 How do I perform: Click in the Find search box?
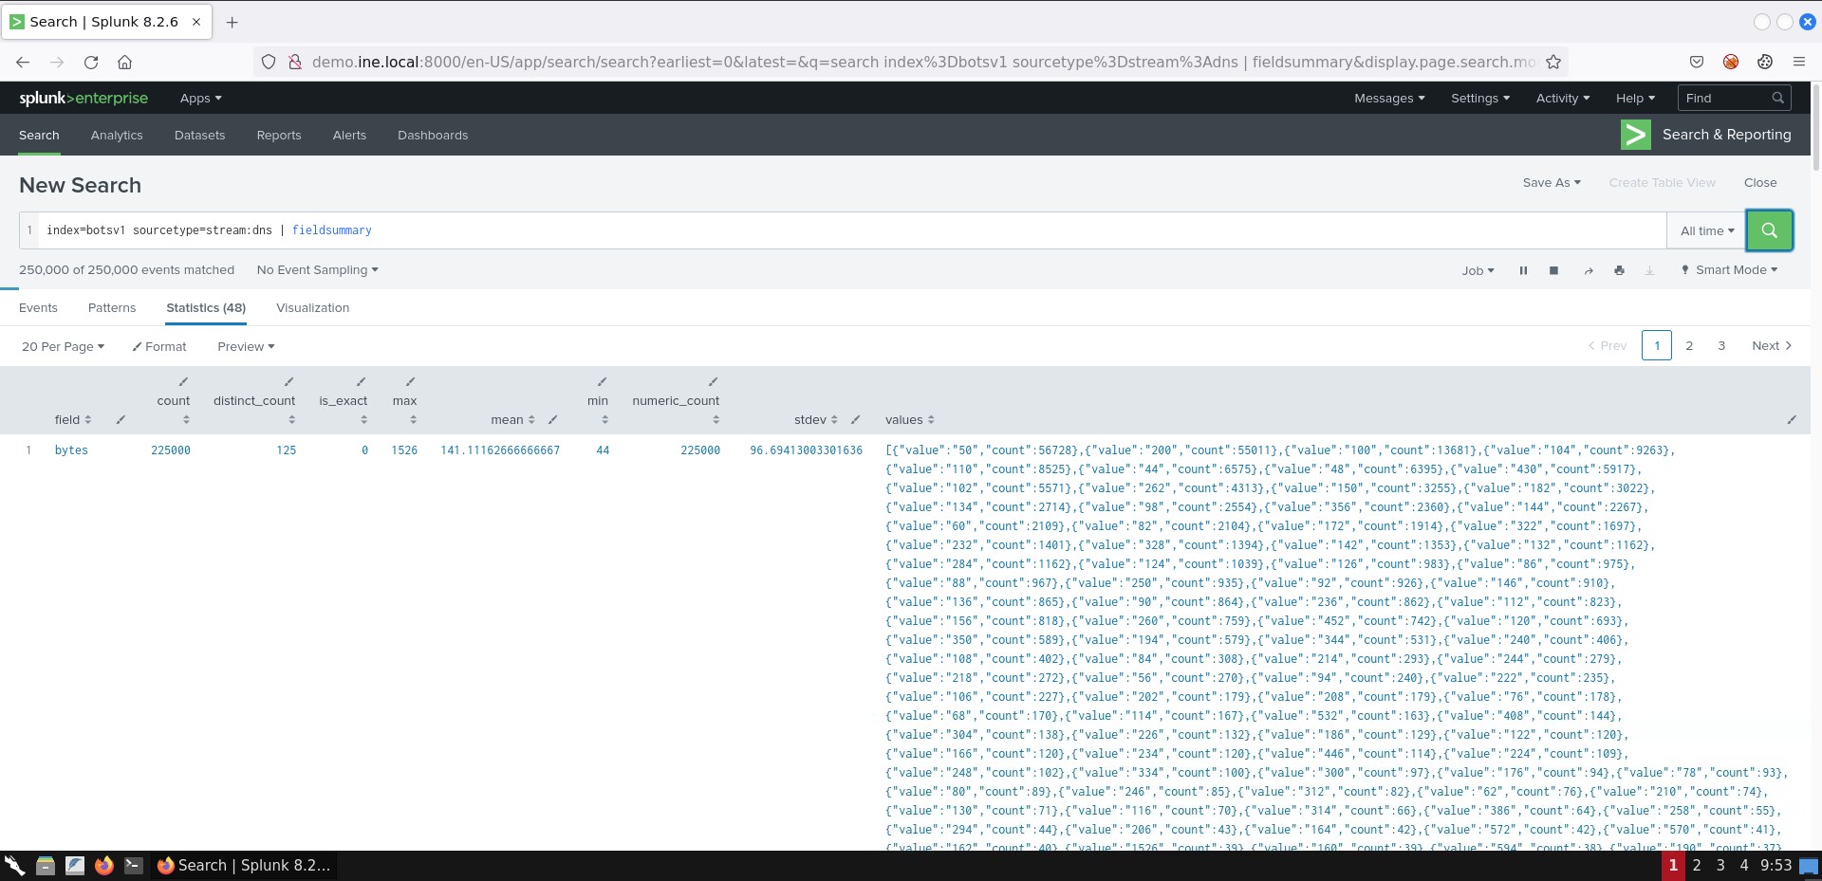pos(1725,99)
